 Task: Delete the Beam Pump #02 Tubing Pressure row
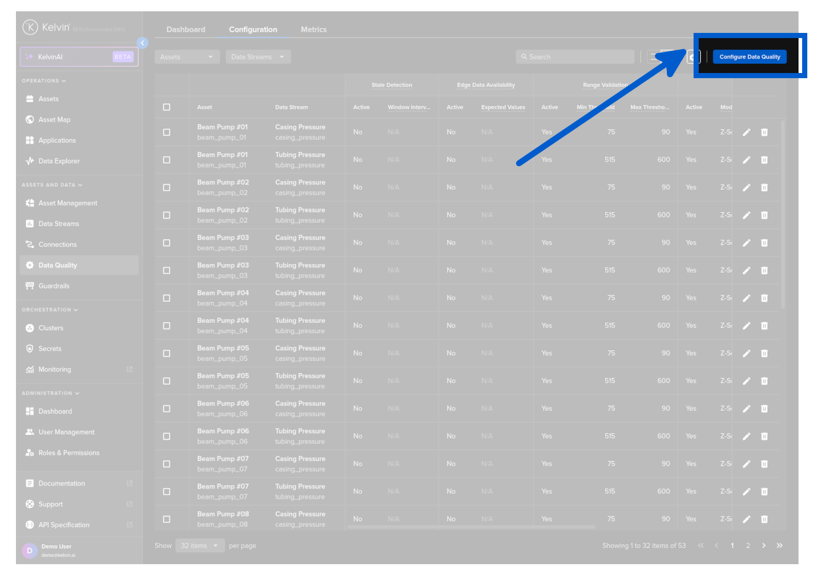[x=764, y=215]
